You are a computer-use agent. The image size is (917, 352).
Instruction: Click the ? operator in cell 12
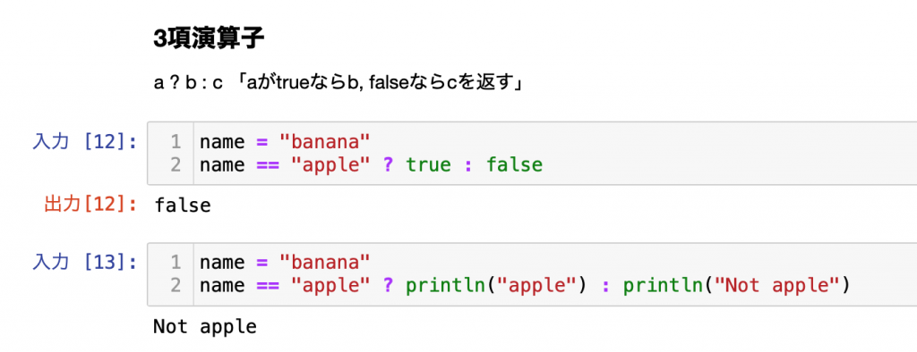click(x=389, y=166)
